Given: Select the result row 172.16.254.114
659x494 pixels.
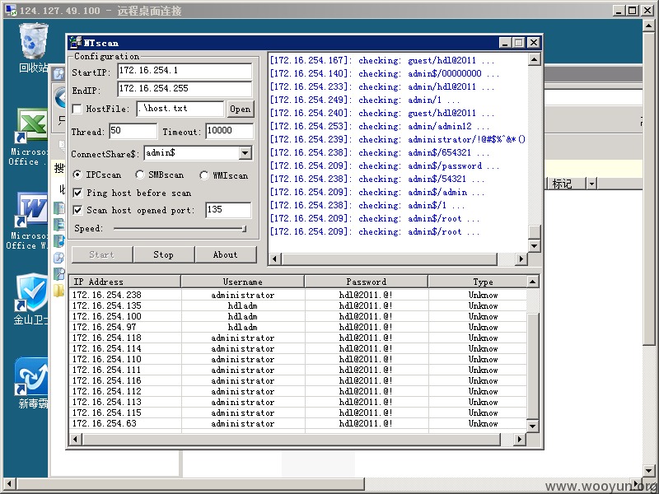Looking at the screenshot, I should click(x=298, y=348).
